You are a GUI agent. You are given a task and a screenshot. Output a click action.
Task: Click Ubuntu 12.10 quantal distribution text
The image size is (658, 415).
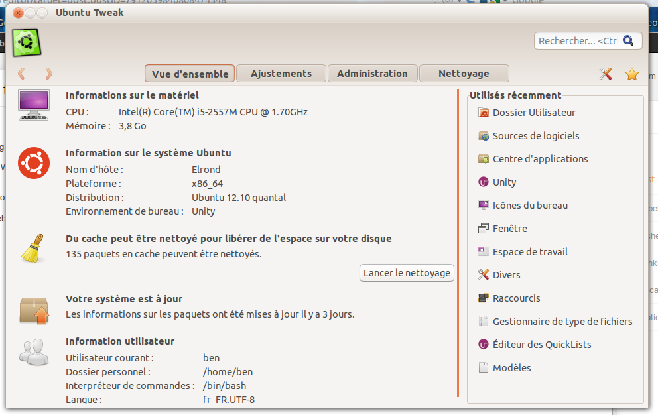239,197
